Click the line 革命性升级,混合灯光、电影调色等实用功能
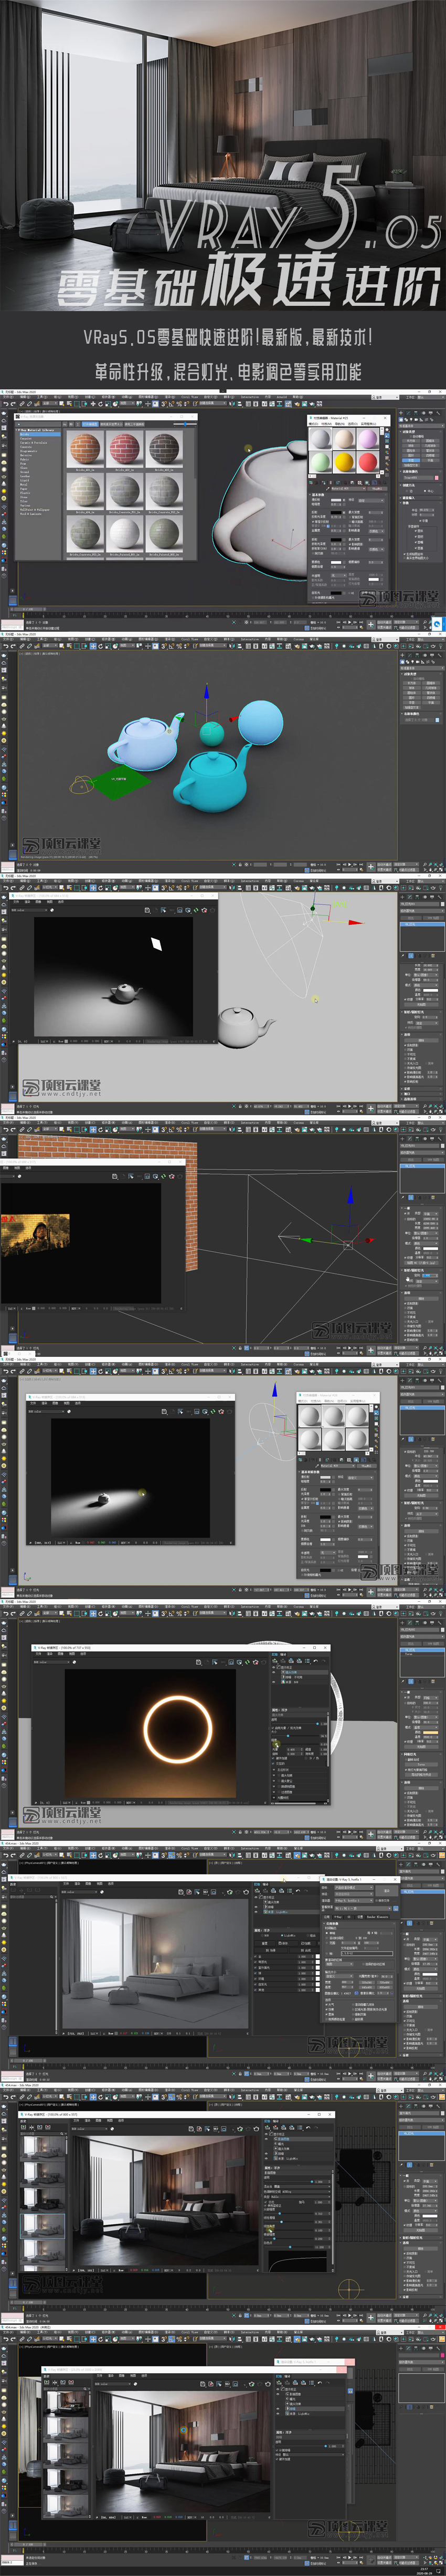 tap(228, 372)
